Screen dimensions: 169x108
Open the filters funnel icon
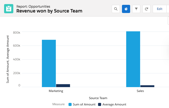tap(136, 9)
